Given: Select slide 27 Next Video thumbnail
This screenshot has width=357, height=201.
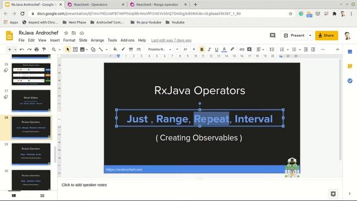Looking at the screenshot, I should click(x=31, y=100).
